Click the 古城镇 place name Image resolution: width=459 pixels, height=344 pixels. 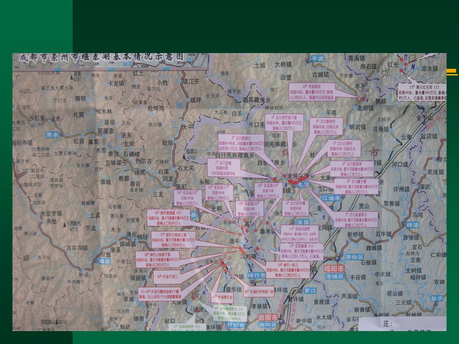[320, 75]
